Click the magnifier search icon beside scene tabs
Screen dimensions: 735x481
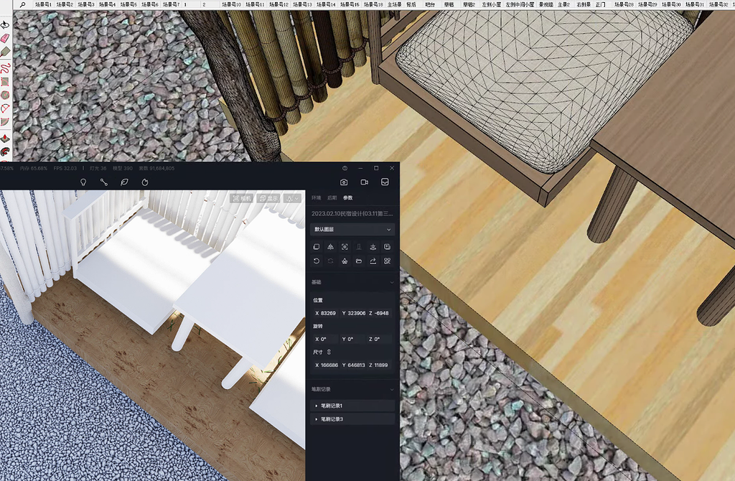(22, 4)
